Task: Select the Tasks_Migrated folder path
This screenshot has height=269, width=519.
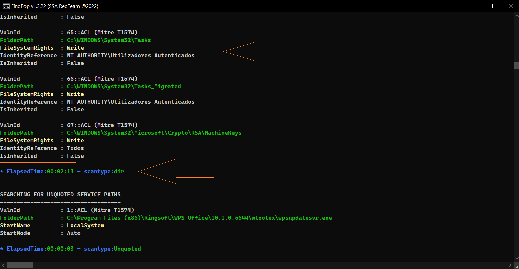Action: pos(124,86)
